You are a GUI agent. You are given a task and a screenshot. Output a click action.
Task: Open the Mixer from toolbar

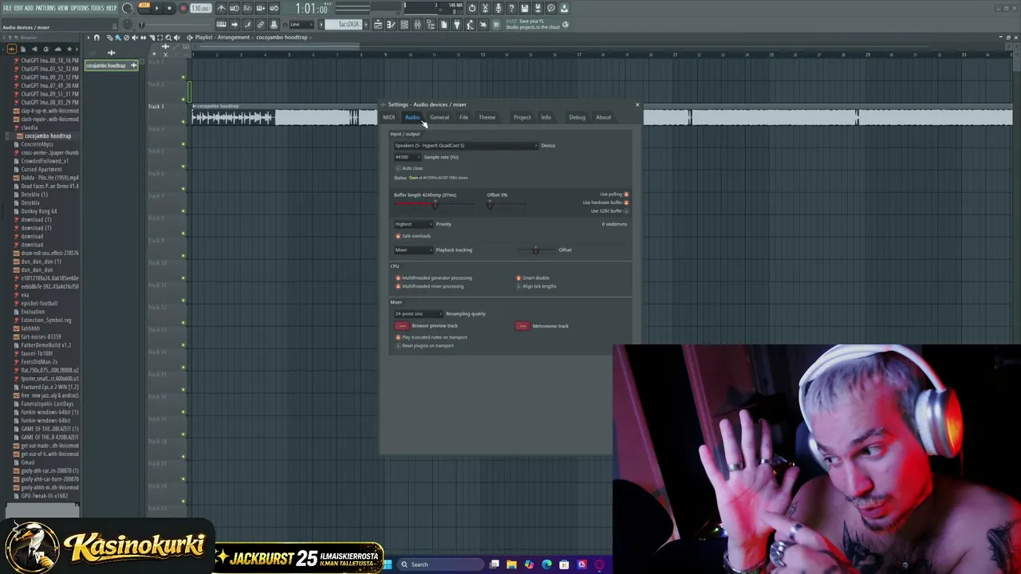[x=417, y=25]
